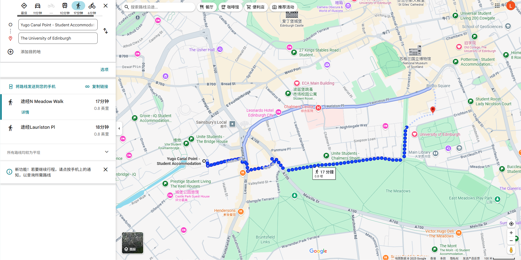Click the show your location icon
The width and height of the screenshot is (521, 260).
click(x=511, y=224)
